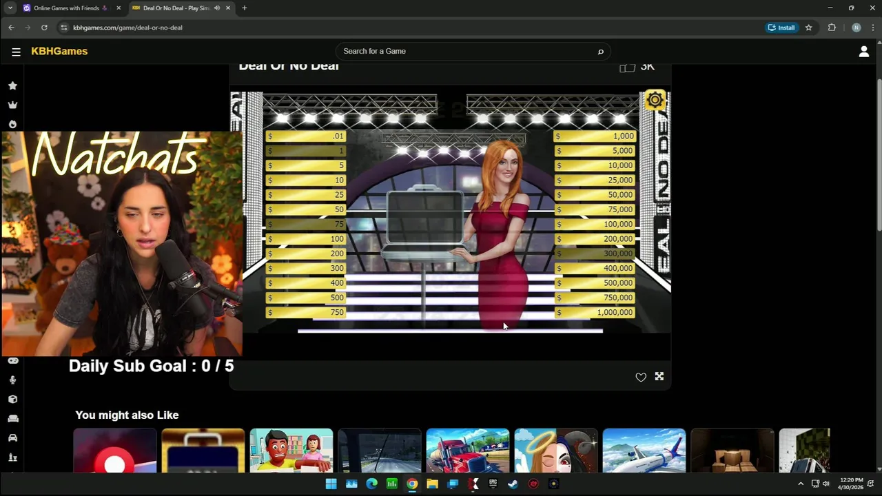882x496 pixels.
Task: Click the thumbs-up like icon
Action: click(x=627, y=67)
